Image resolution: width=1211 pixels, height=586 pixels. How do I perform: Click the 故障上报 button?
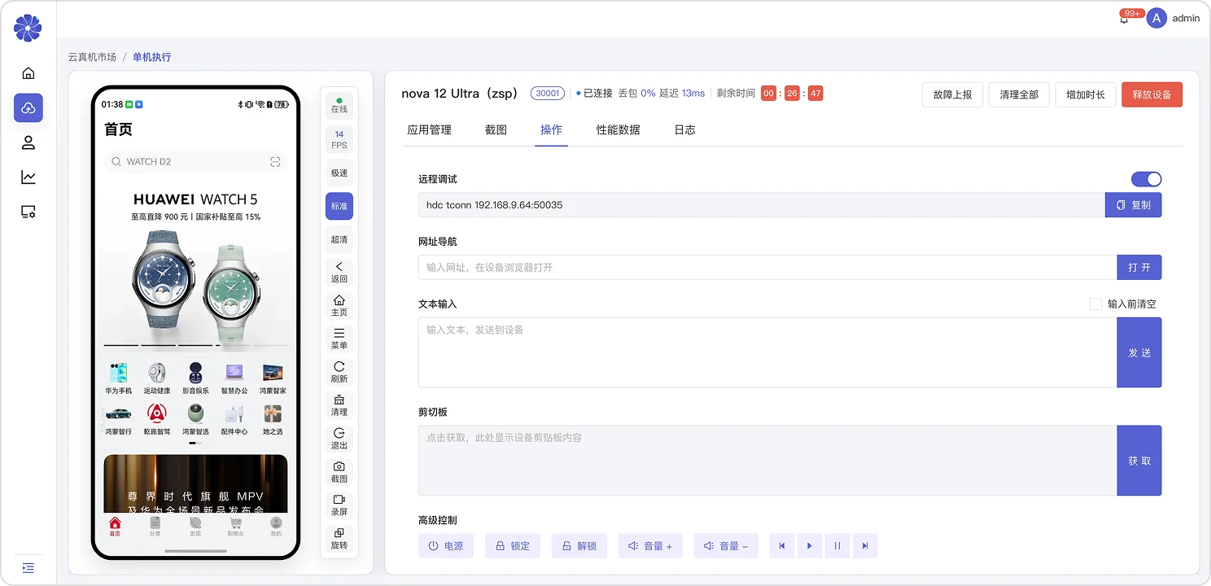(x=952, y=94)
